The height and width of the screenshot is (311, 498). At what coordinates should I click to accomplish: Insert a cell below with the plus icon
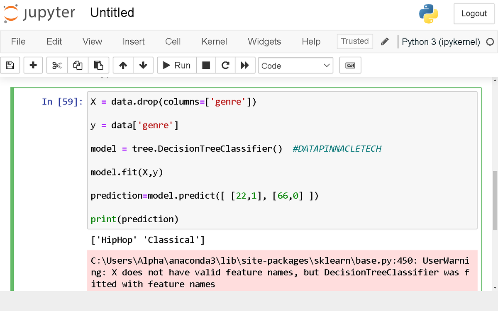point(33,66)
